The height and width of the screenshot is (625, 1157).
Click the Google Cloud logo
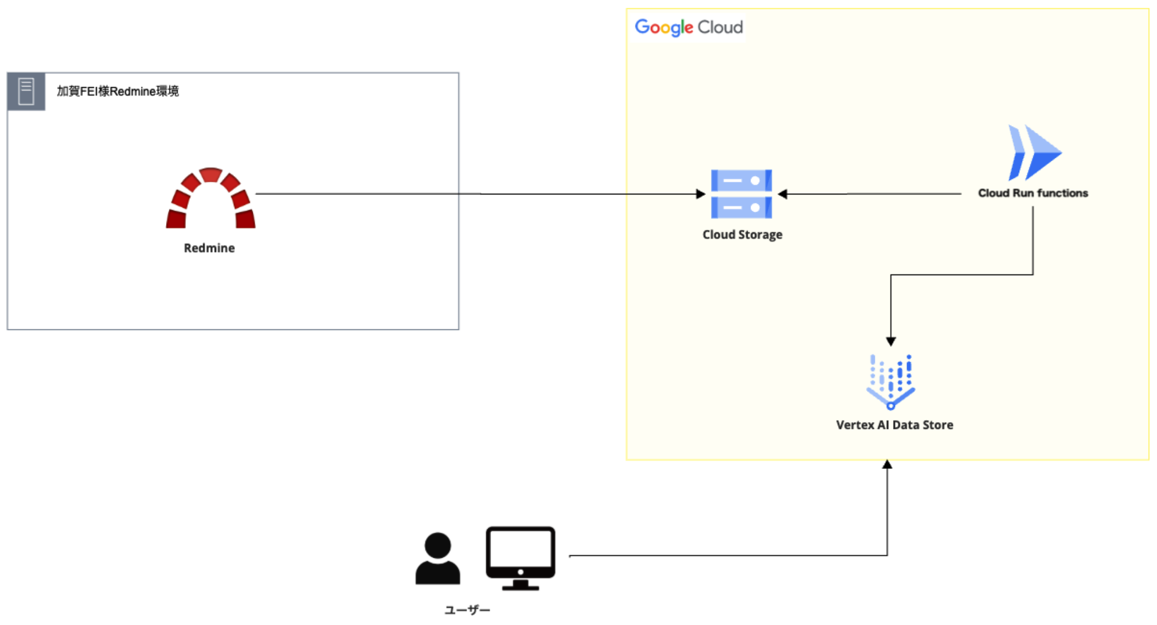point(689,27)
